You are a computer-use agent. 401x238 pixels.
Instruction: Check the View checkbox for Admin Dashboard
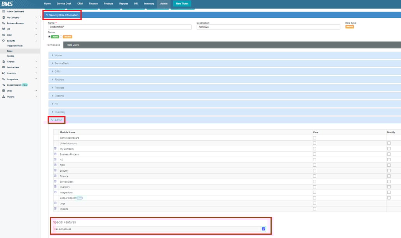coord(314,138)
